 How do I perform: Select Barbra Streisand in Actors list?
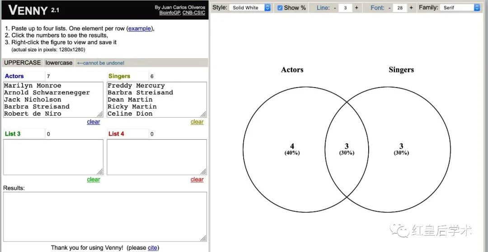[x=37, y=106]
